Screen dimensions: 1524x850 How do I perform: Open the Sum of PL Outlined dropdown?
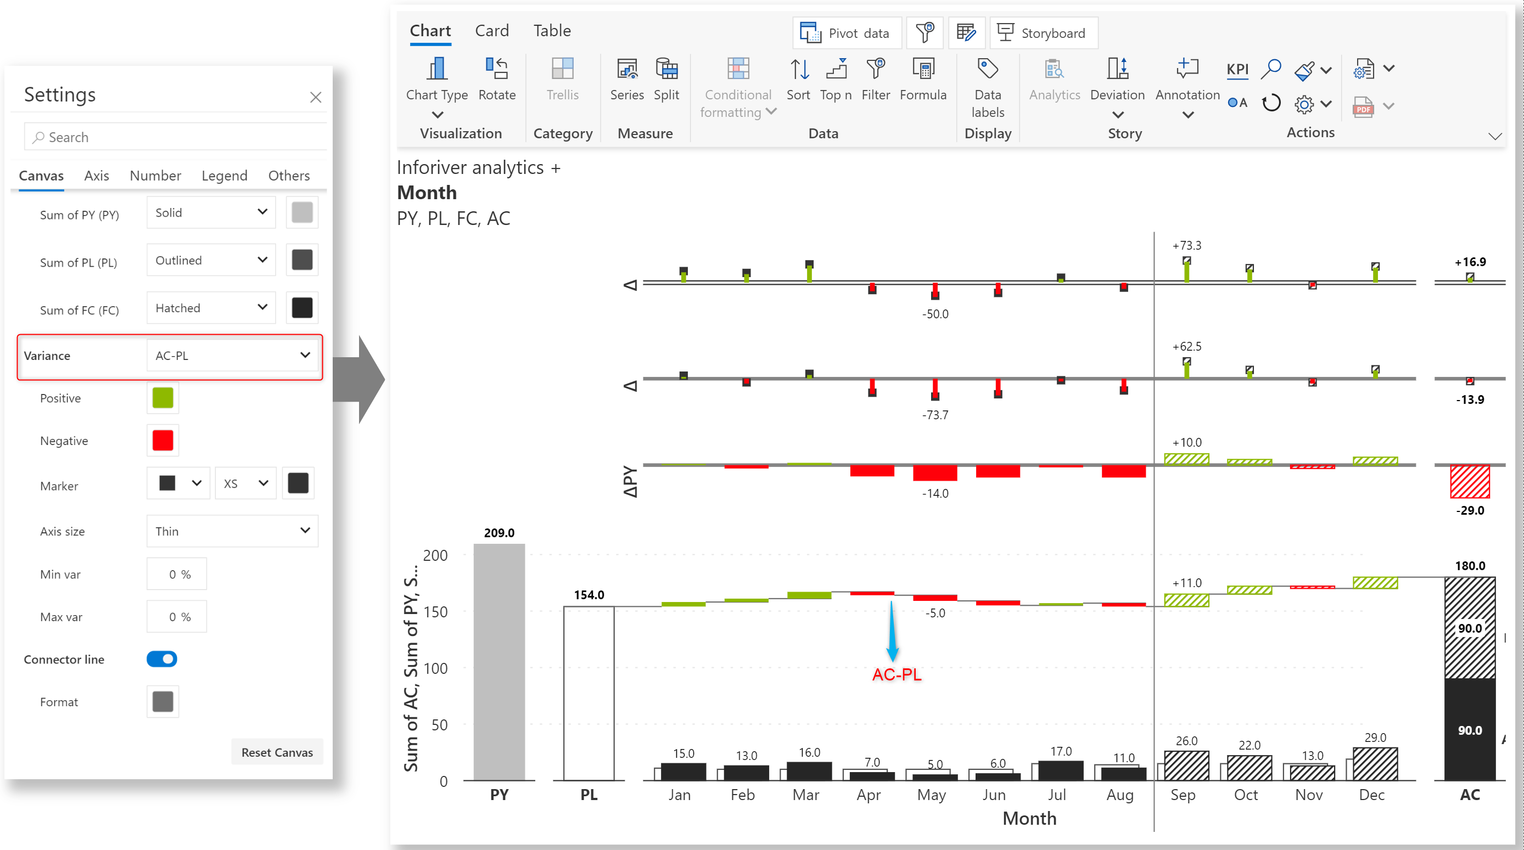(x=211, y=260)
